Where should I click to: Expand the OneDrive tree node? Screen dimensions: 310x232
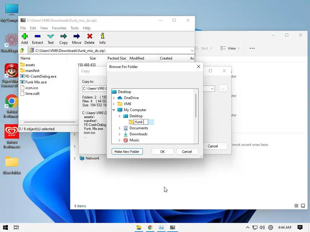114,98
